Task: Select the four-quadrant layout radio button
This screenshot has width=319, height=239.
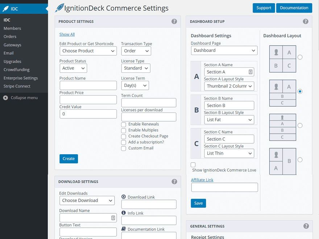Action: click(300, 57)
